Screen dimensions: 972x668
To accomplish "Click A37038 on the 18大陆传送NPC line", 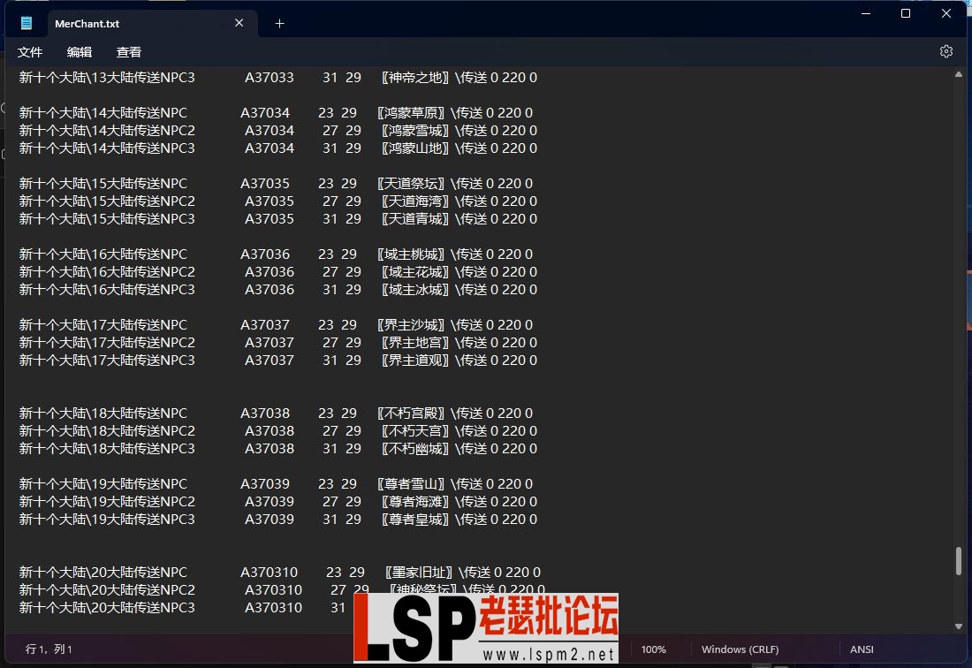I will pyautogui.click(x=265, y=414).
